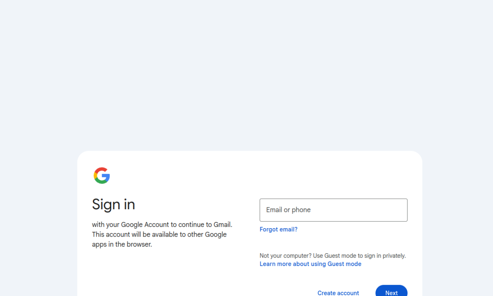Click the Sign in heading
This screenshot has height=296, width=493.
(x=113, y=204)
